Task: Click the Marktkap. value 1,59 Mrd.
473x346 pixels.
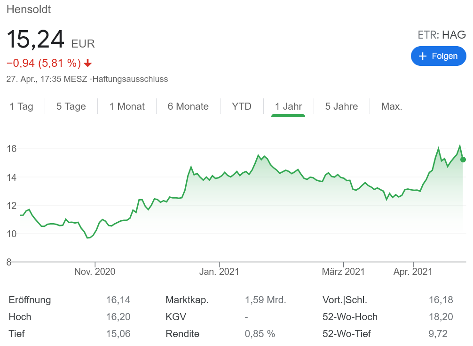Action: point(265,300)
